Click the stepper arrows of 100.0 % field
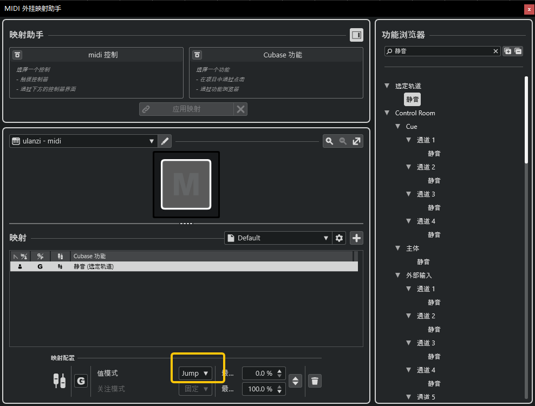Viewport: 535px width, 406px height. coord(279,389)
